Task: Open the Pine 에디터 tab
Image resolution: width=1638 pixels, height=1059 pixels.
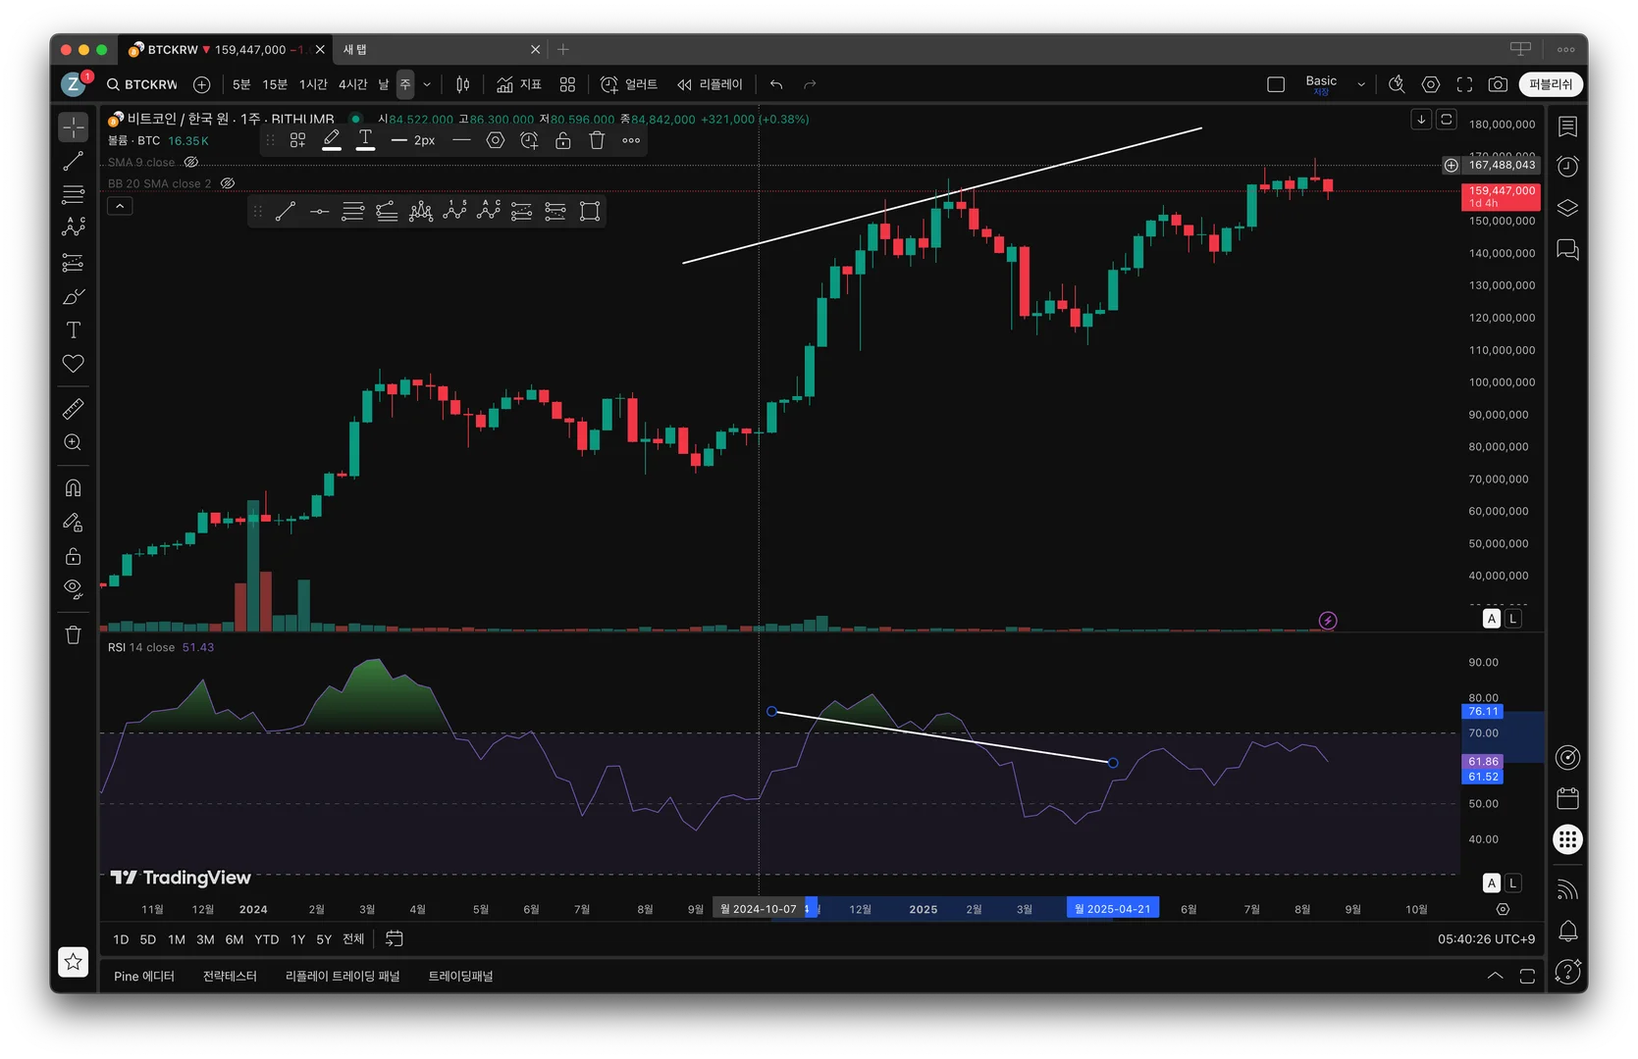Action: (x=144, y=976)
